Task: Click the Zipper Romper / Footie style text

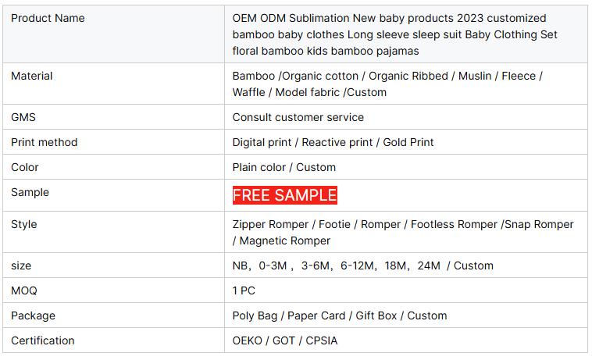Action: coord(402,232)
